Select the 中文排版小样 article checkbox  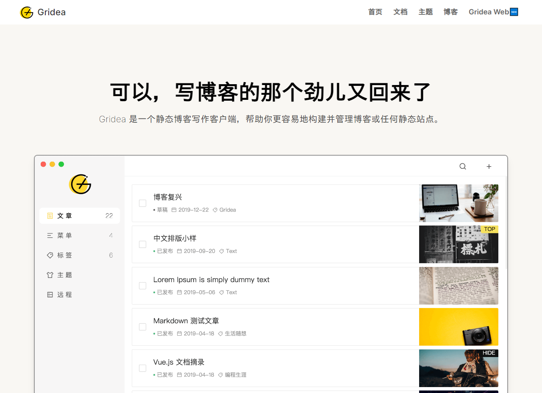click(143, 245)
